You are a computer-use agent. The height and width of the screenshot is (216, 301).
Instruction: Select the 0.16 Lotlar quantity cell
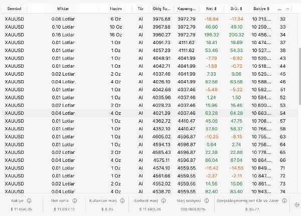[63, 35]
